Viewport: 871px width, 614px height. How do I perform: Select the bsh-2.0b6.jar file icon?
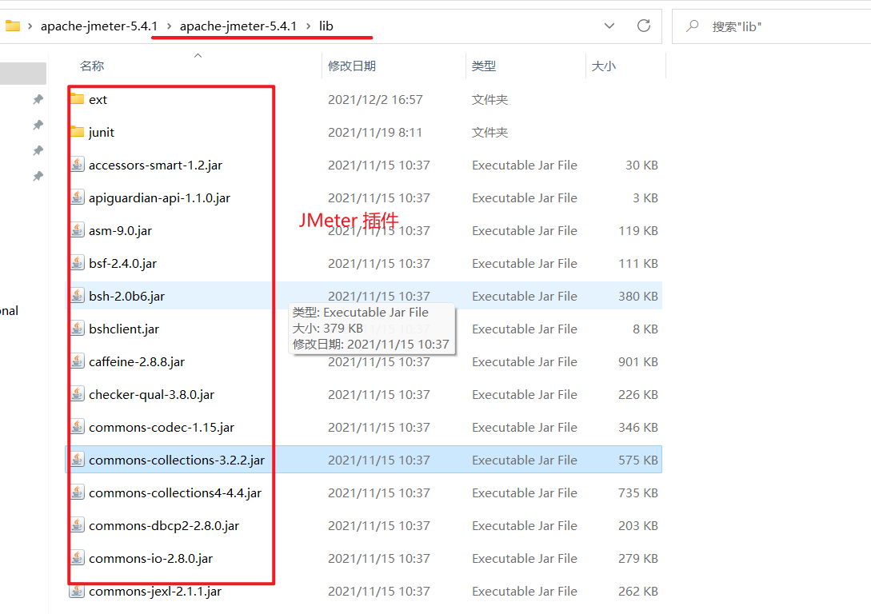78,296
